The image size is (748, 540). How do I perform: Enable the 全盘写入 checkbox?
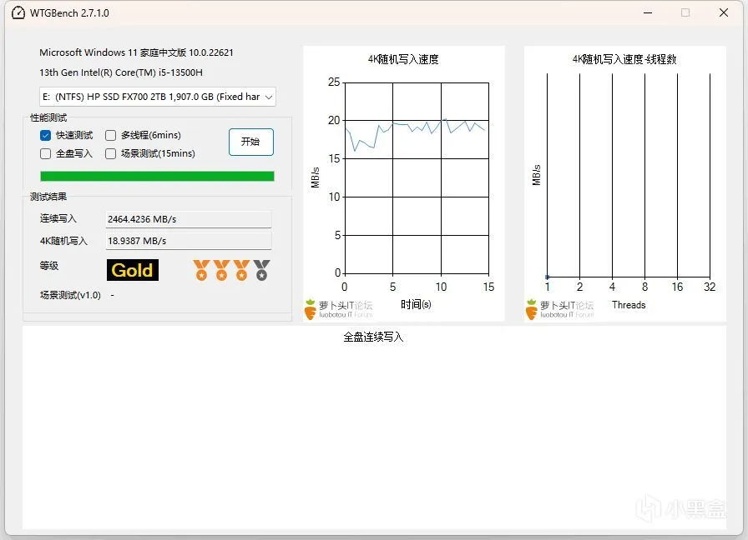click(x=45, y=154)
